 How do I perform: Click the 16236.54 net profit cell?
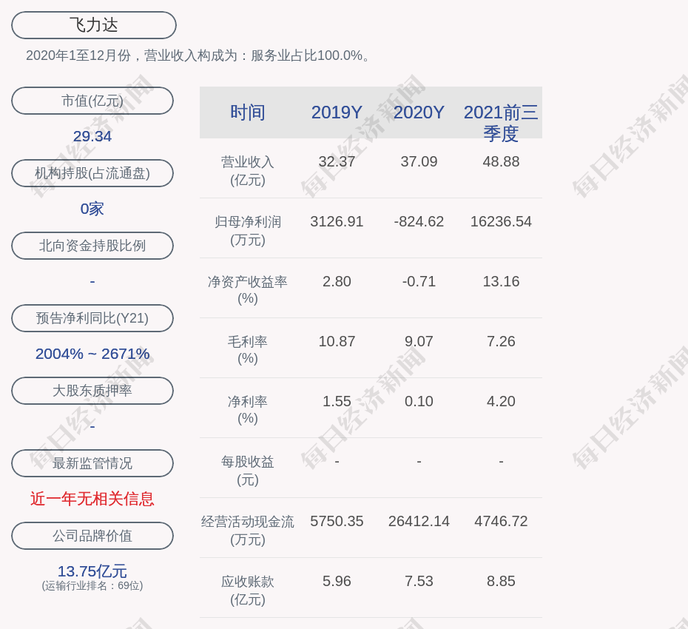501,221
